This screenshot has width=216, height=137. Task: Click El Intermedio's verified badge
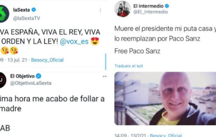pos(167,6)
